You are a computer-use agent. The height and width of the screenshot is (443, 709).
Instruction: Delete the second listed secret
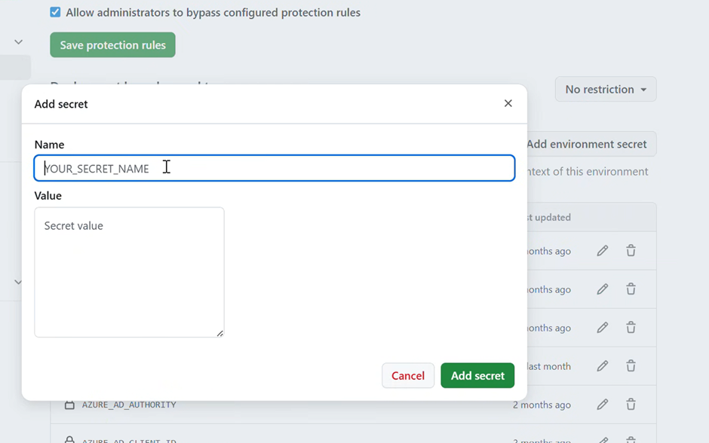point(631,289)
